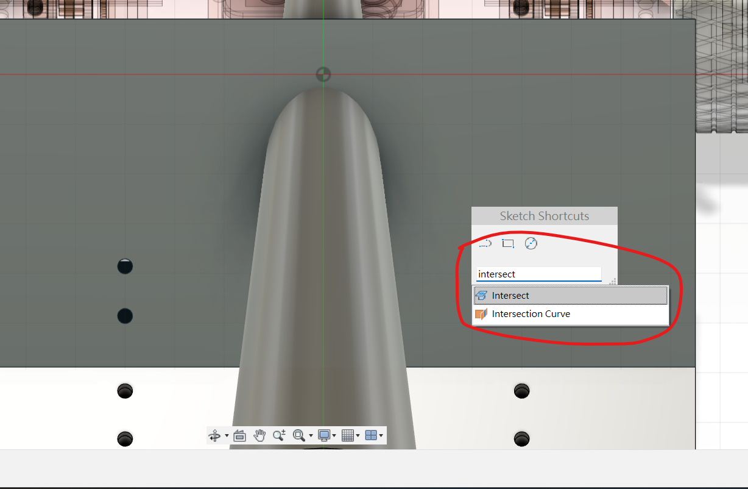Open Display Settings monitor icon

point(324,435)
